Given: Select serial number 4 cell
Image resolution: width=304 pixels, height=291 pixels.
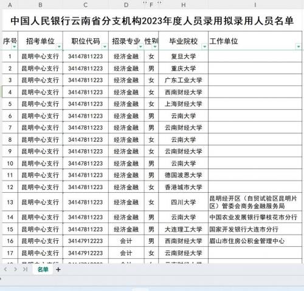Looking at the screenshot, I should pyautogui.click(x=10, y=92).
